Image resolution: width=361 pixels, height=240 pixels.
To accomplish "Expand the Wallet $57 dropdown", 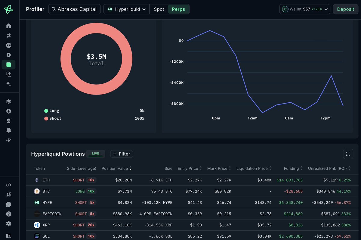I will 305,9.
